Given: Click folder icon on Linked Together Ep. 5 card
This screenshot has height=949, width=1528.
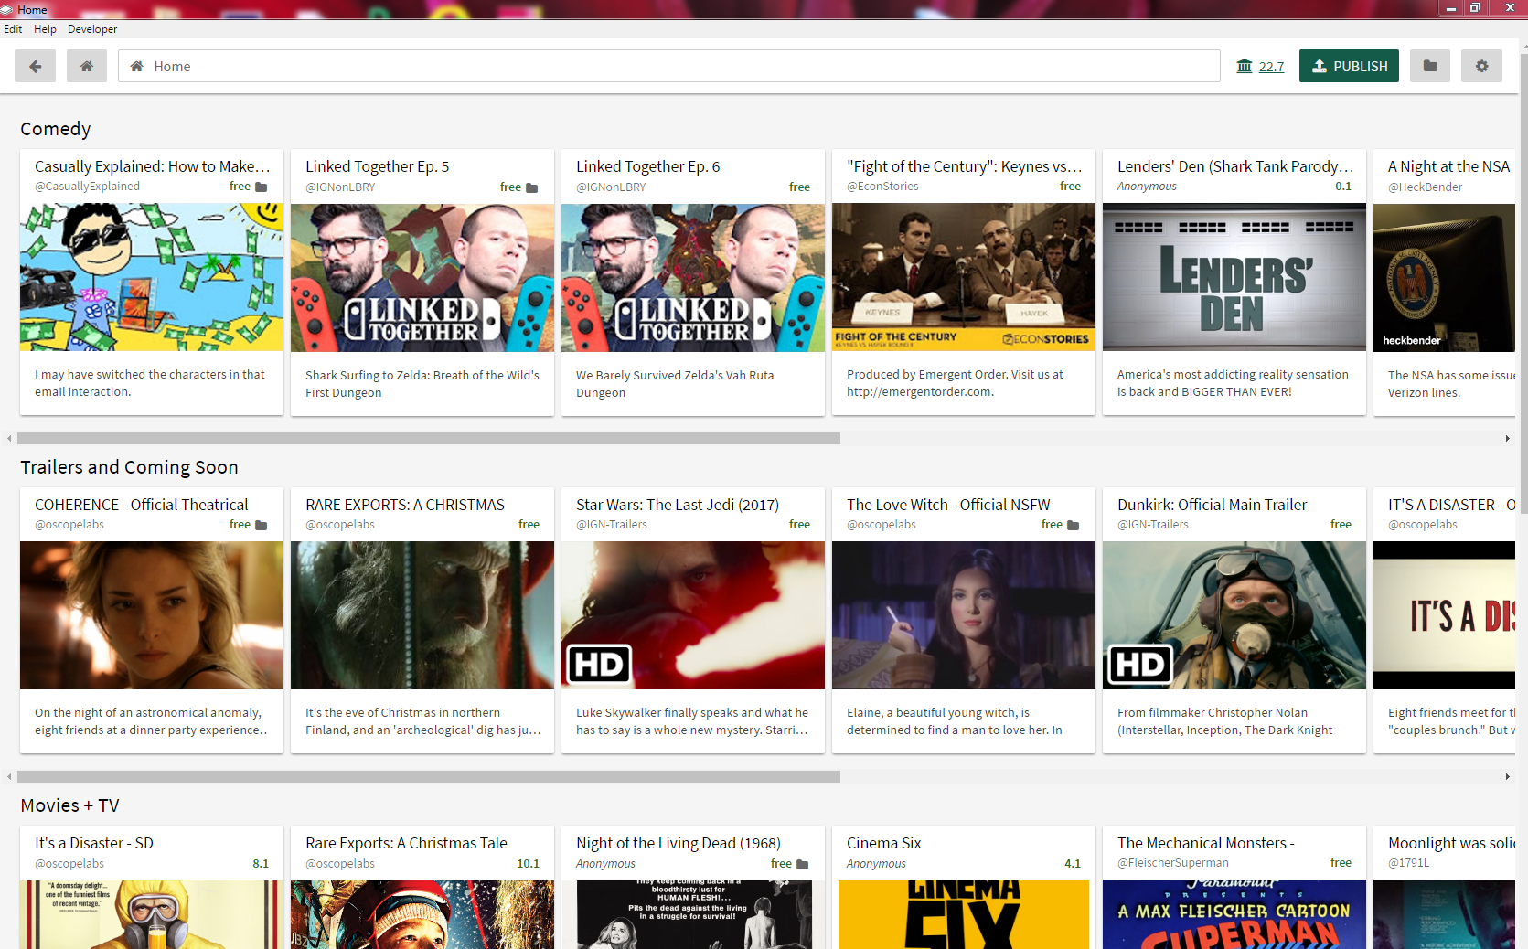Looking at the screenshot, I should [x=532, y=187].
